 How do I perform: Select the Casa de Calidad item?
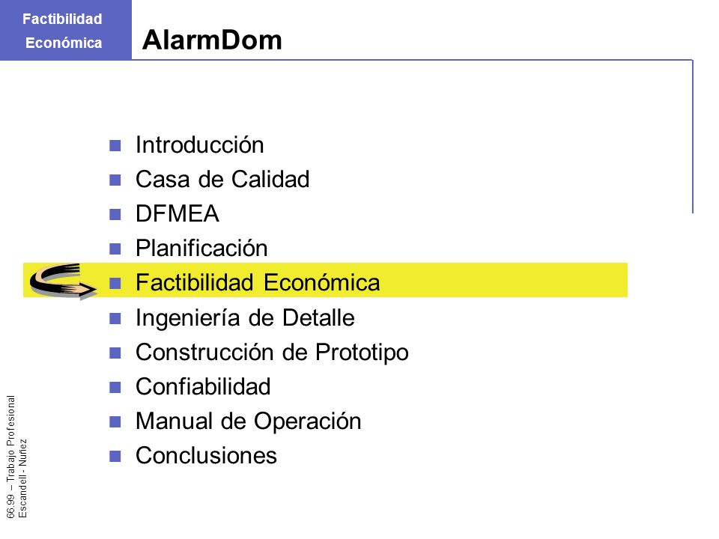223,179
